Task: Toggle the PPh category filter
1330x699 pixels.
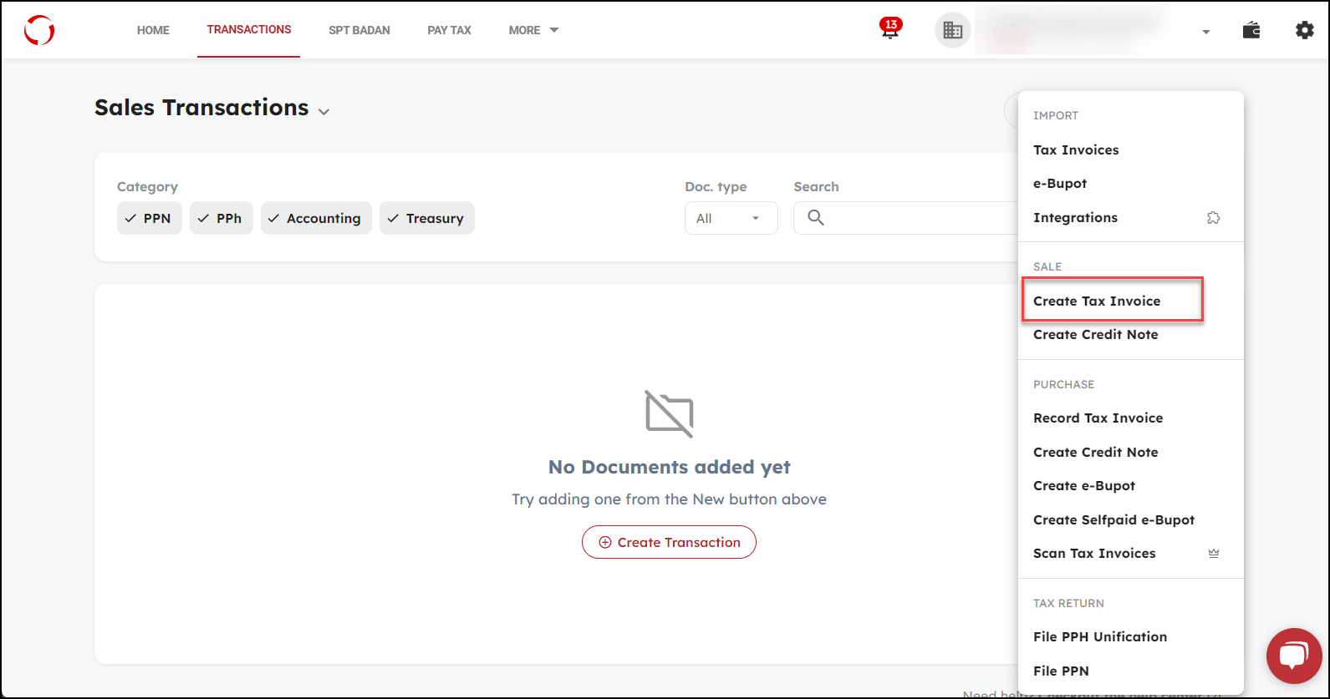Action: 221,219
